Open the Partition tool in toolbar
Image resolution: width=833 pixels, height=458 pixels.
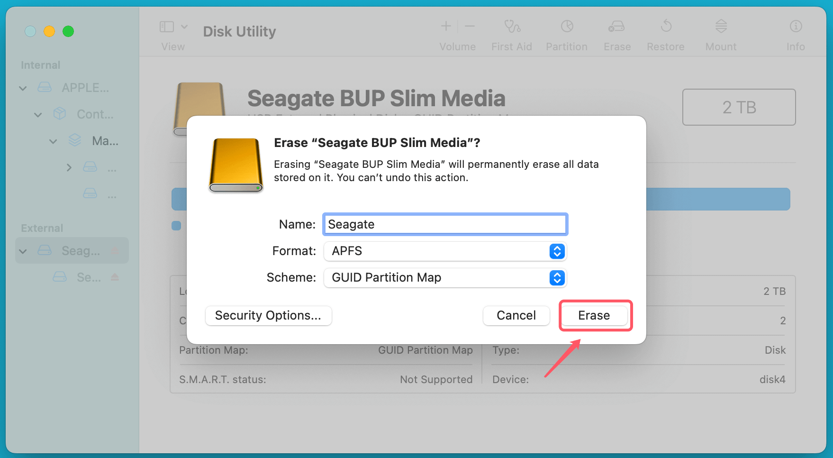click(x=567, y=27)
